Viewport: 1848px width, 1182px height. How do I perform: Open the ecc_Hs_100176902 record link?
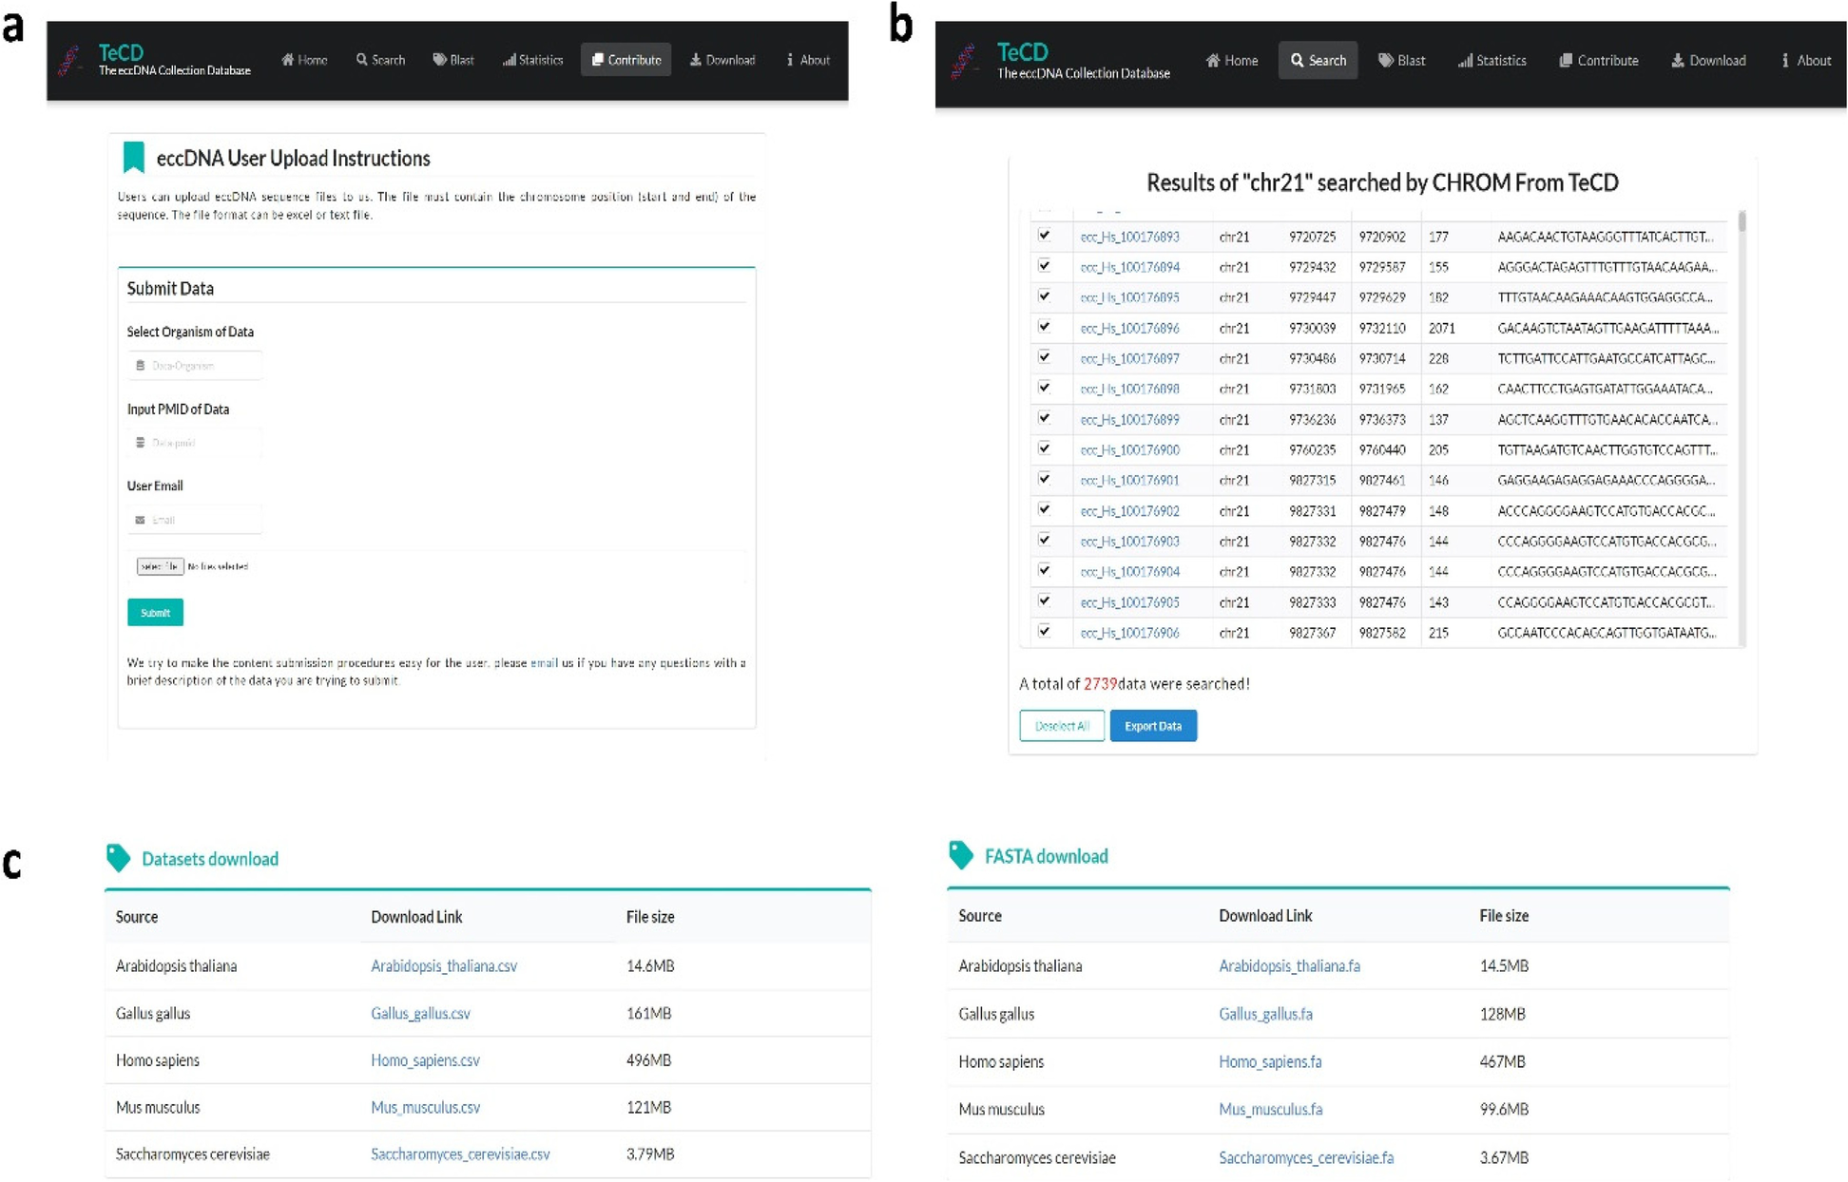pyautogui.click(x=1129, y=511)
